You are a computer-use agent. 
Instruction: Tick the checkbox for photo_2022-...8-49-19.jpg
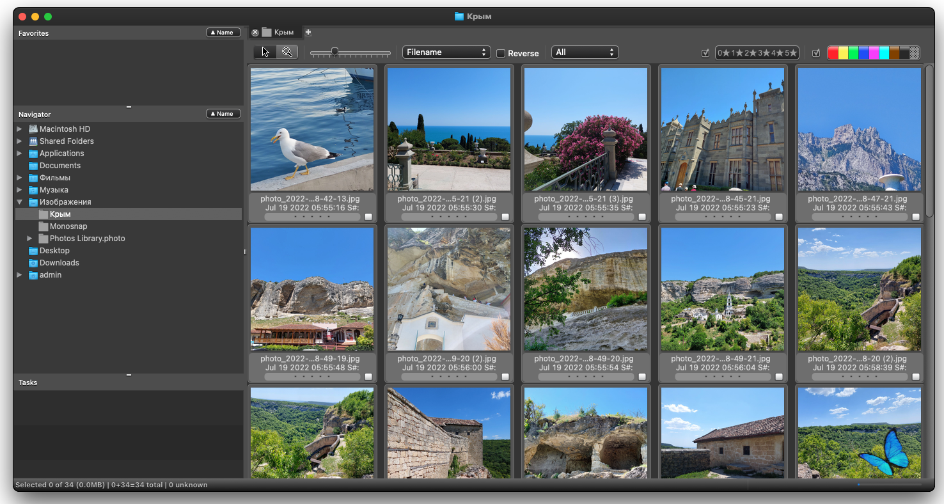368,377
